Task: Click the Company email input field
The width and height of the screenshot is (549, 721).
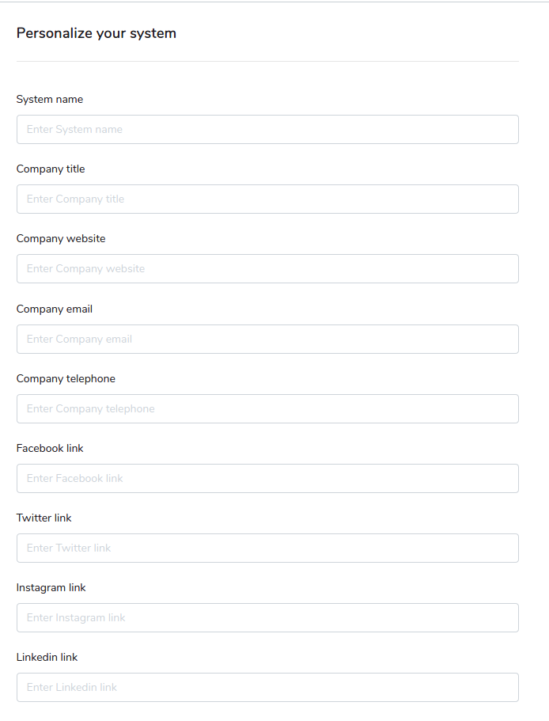Action: pyautogui.click(x=267, y=339)
